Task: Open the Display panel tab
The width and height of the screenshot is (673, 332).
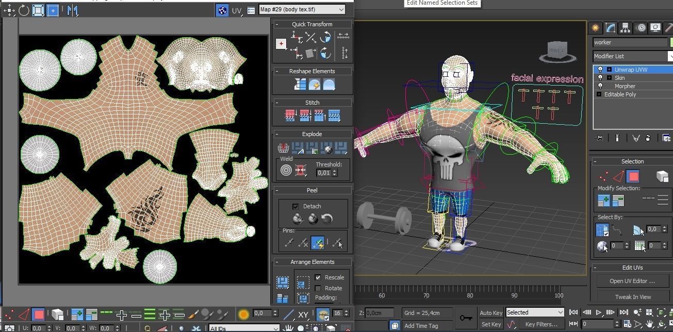Action: pyautogui.click(x=655, y=28)
